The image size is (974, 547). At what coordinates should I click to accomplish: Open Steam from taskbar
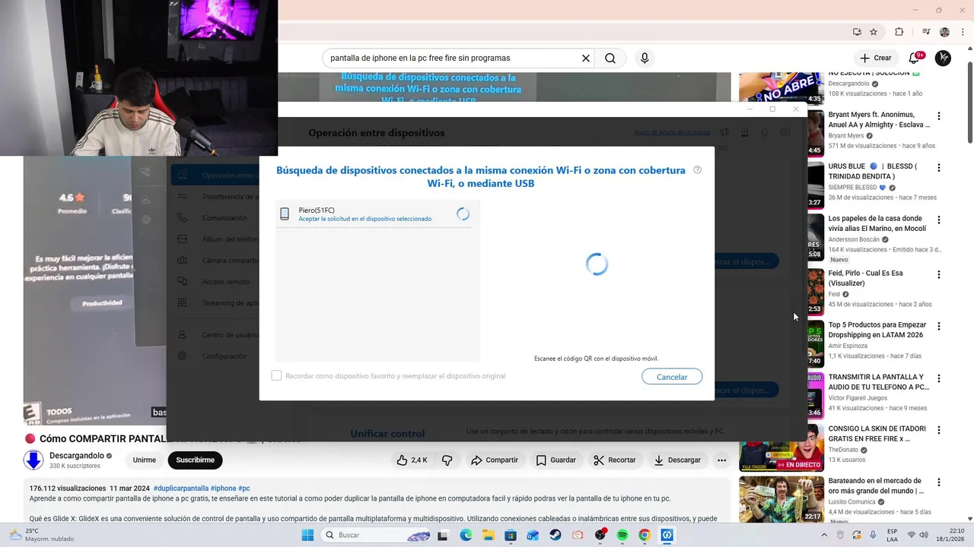pos(555,535)
